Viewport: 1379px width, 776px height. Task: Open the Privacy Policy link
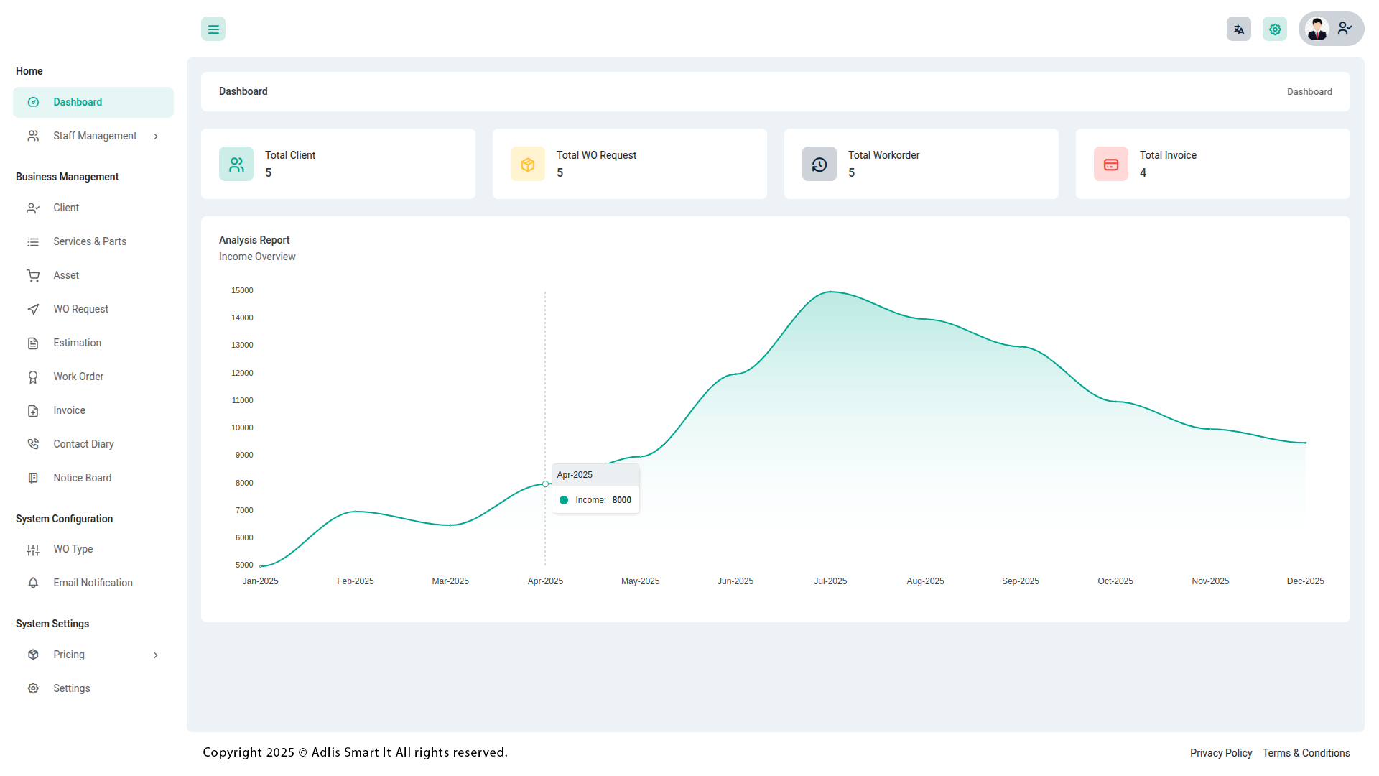(1220, 753)
